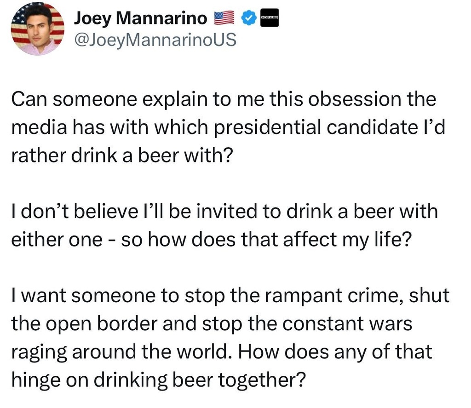Click the blue verified checkmark badge
Viewport: 471px width, 408px height.
click(249, 19)
